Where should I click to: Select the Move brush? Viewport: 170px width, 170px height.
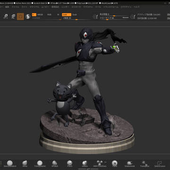pos(25,164)
